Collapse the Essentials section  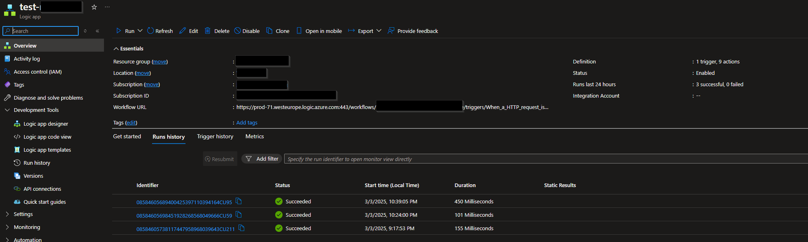coord(116,48)
